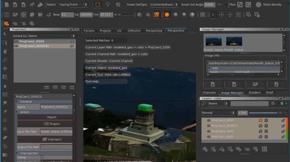Hide the ProjCam3_0000 layer
Image resolution: width=290 pixels, height=162 pixels.
[209, 131]
